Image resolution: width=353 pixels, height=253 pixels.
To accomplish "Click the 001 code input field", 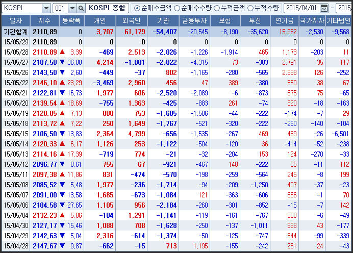I will pos(61,8).
